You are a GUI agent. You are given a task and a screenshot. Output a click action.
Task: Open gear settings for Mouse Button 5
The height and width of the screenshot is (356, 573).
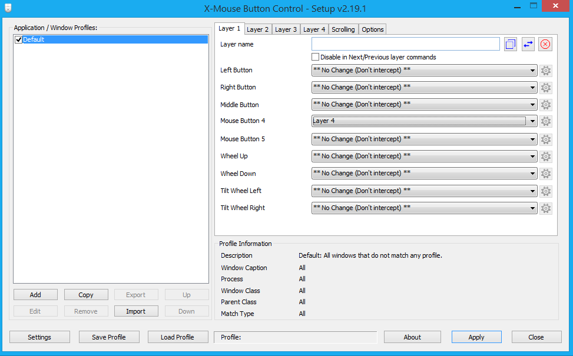point(545,139)
